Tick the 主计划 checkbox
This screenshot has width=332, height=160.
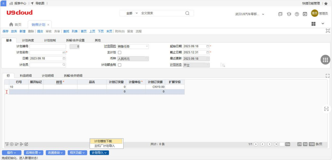119,52
